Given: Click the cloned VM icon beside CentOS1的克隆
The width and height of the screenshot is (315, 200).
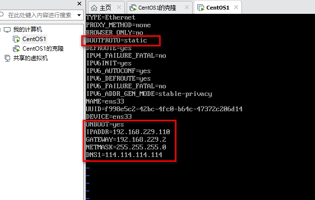Looking at the screenshot, I should click(16, 49).
